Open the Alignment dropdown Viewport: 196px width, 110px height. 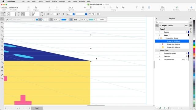71,8
